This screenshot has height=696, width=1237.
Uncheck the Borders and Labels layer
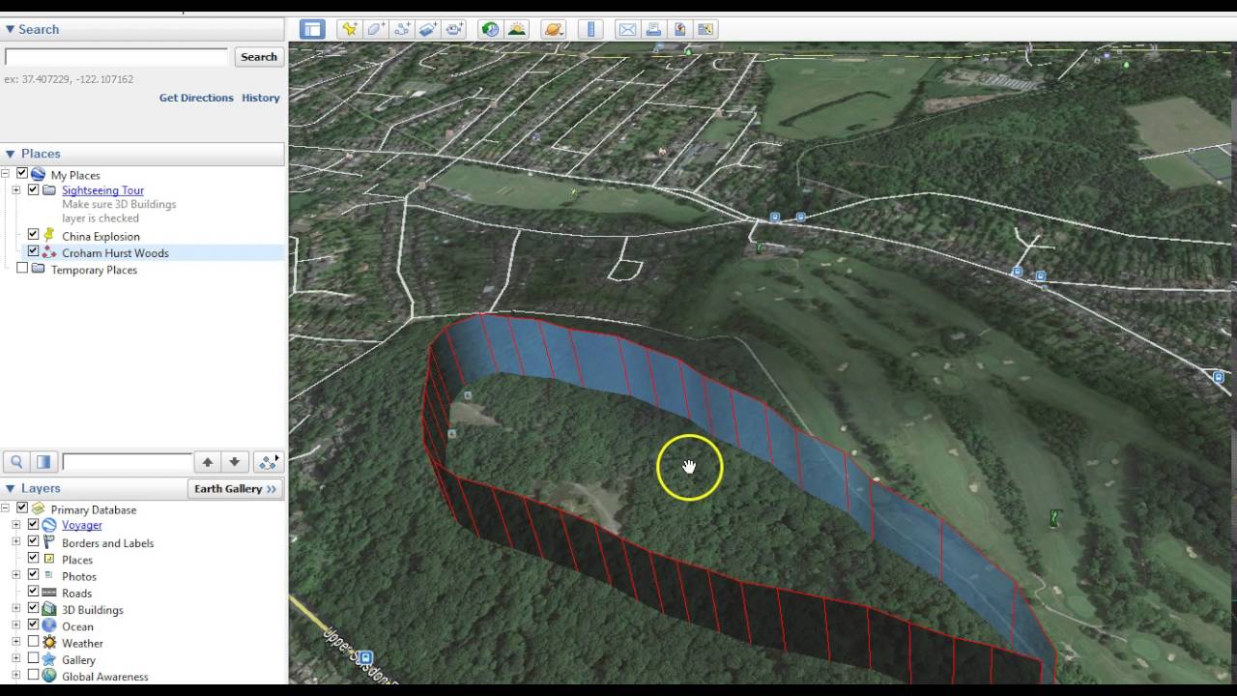pyautogui.click(x=34, y=542)
